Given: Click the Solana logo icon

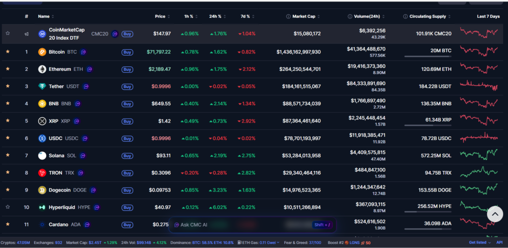Looking at the screenshot, I should pyautogui.click(x=42, y=155).
